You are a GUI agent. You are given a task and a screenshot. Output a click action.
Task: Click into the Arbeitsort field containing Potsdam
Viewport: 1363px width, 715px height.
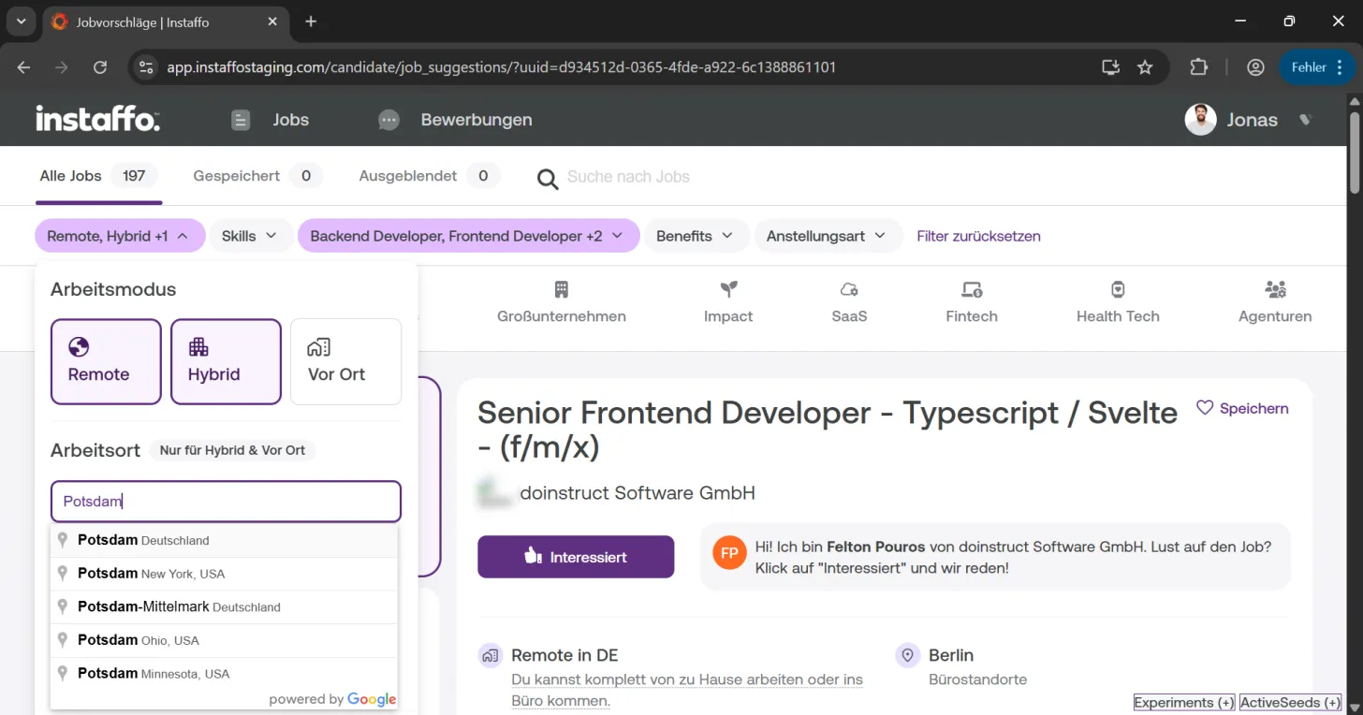click(226, 502)
